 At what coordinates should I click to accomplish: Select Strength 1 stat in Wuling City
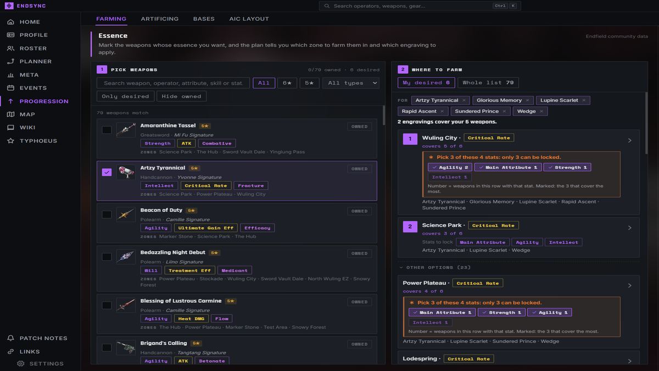coord(567,168)
